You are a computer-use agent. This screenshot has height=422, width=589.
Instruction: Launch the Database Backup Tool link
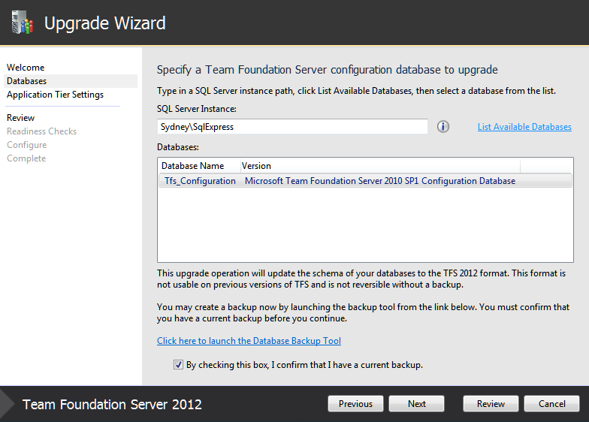(x=249, y=341)
